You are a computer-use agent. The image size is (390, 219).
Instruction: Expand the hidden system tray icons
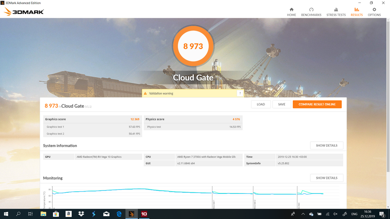point(303,214)
